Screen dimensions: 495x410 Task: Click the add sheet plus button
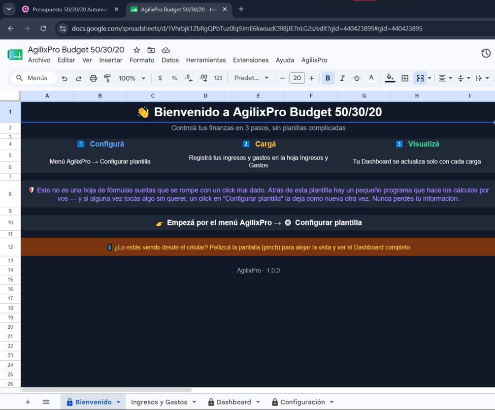(28, 402)
